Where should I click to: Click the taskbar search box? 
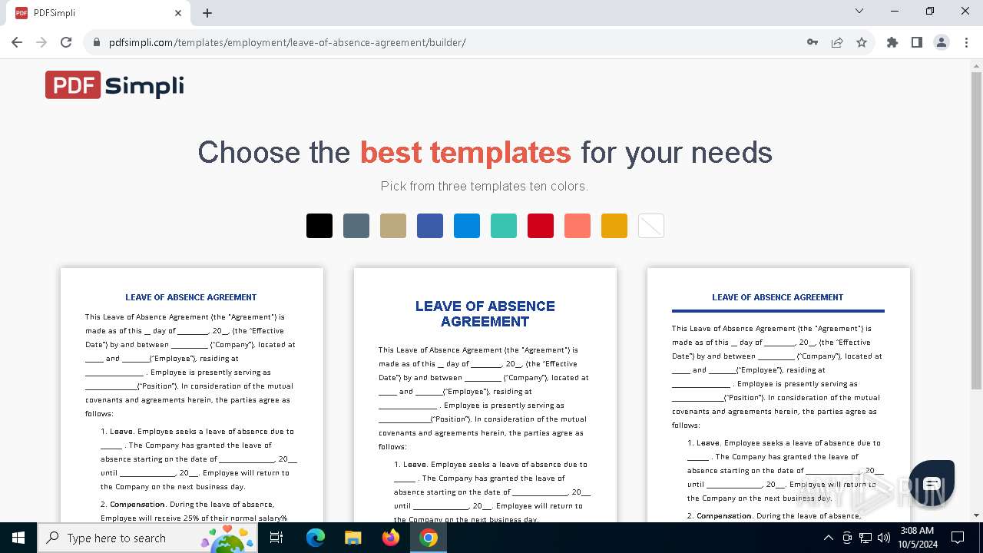[x=147, y=538]
